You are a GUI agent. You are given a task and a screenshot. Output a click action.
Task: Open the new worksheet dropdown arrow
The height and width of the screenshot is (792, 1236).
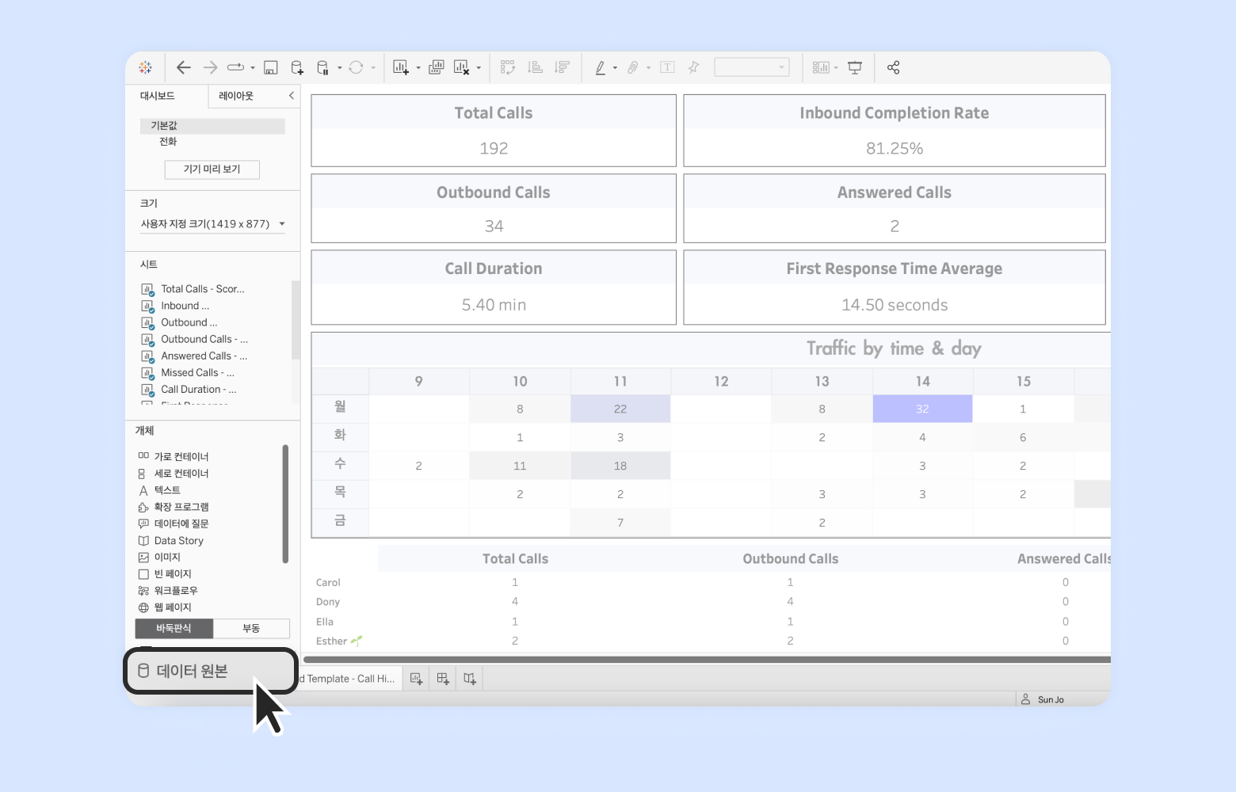coord(418,68)
